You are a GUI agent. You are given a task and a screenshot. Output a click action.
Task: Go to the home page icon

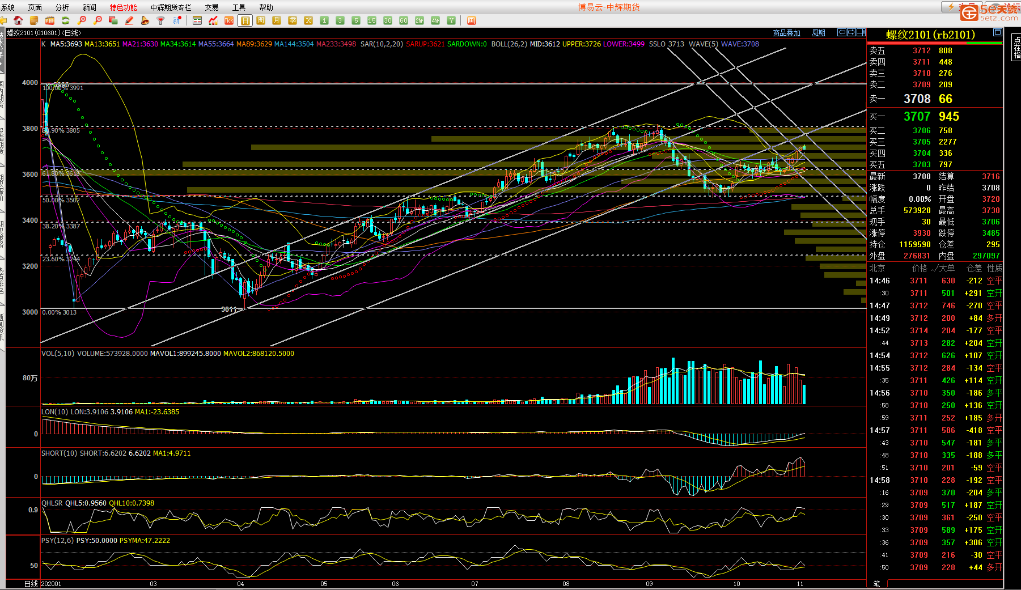click(18, 20)
